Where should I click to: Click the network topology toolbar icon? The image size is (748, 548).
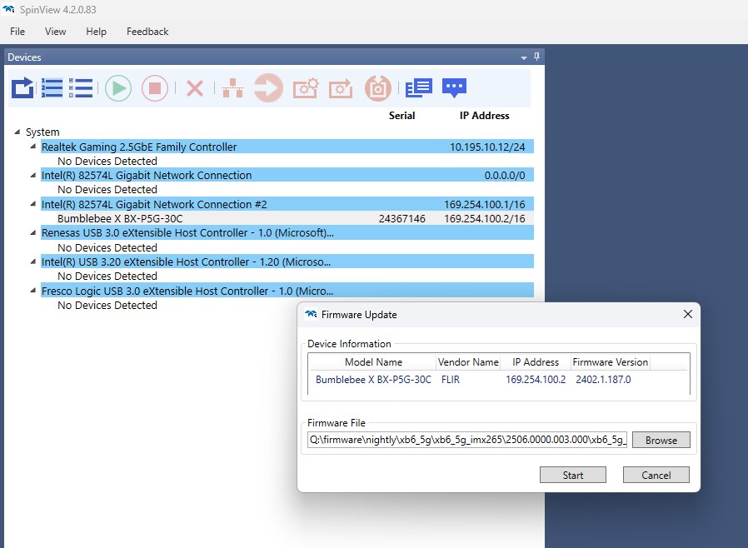pyautogui.click(x=232, y=88)
